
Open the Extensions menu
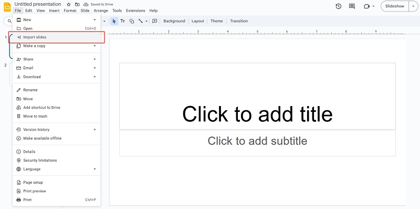(135, 11)
